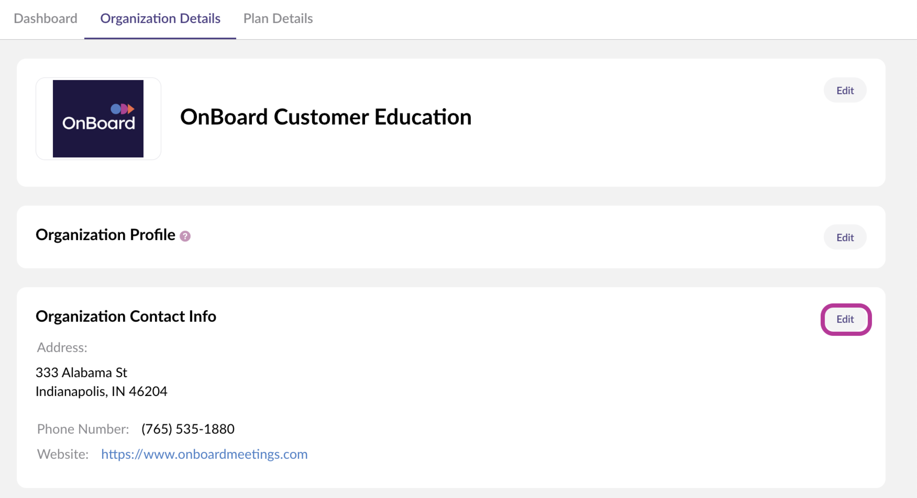
Task: Click the OnBoard logo thumbnail
Action: click(98, 119)
